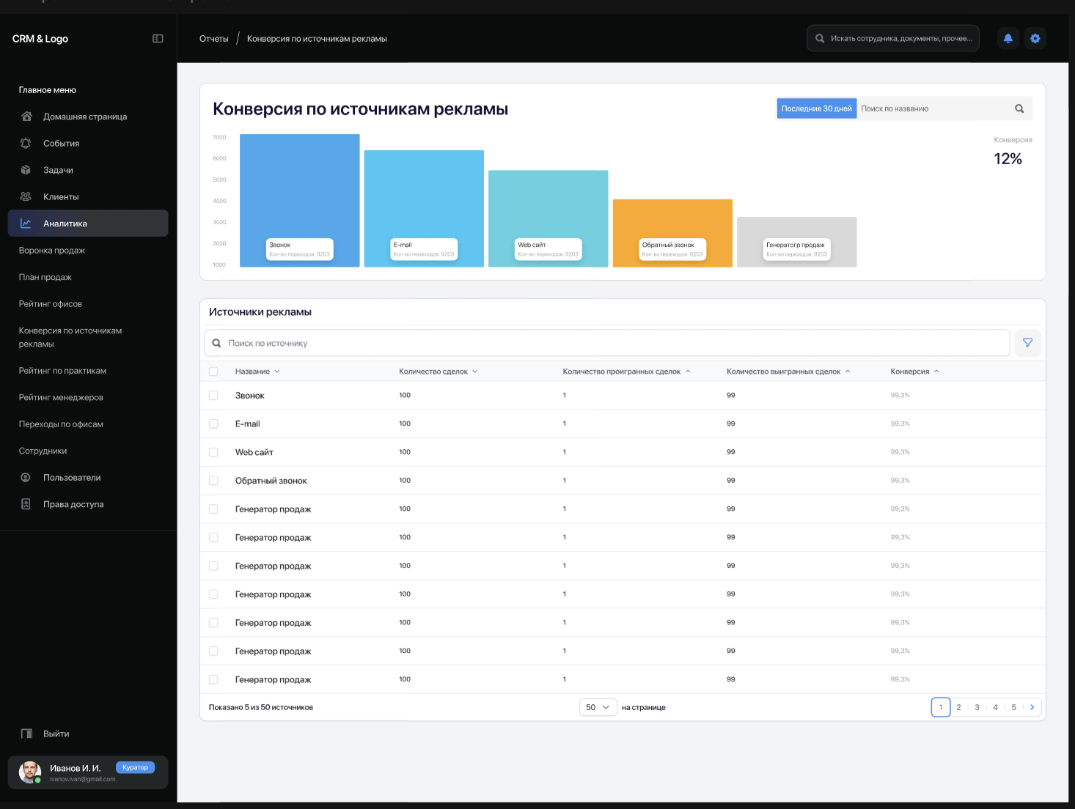
Task: Sort by Количество проигранных сделок chevron
Action: pos(688,372)
